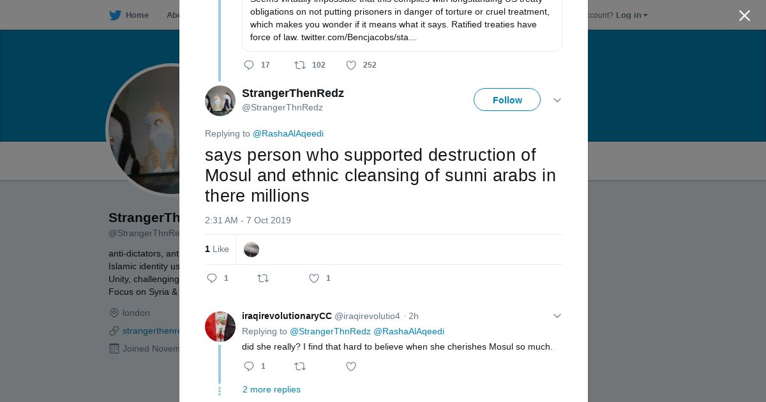Image resolution: width=766 pixels, height=402 pixels.
Task: Open the 1 Like list
Action: [217, 249]
